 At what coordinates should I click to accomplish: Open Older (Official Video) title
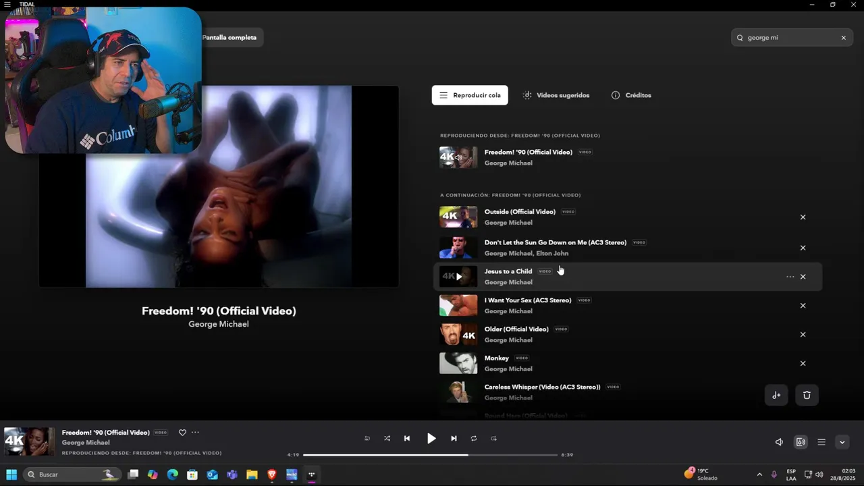tap(516, 329)
